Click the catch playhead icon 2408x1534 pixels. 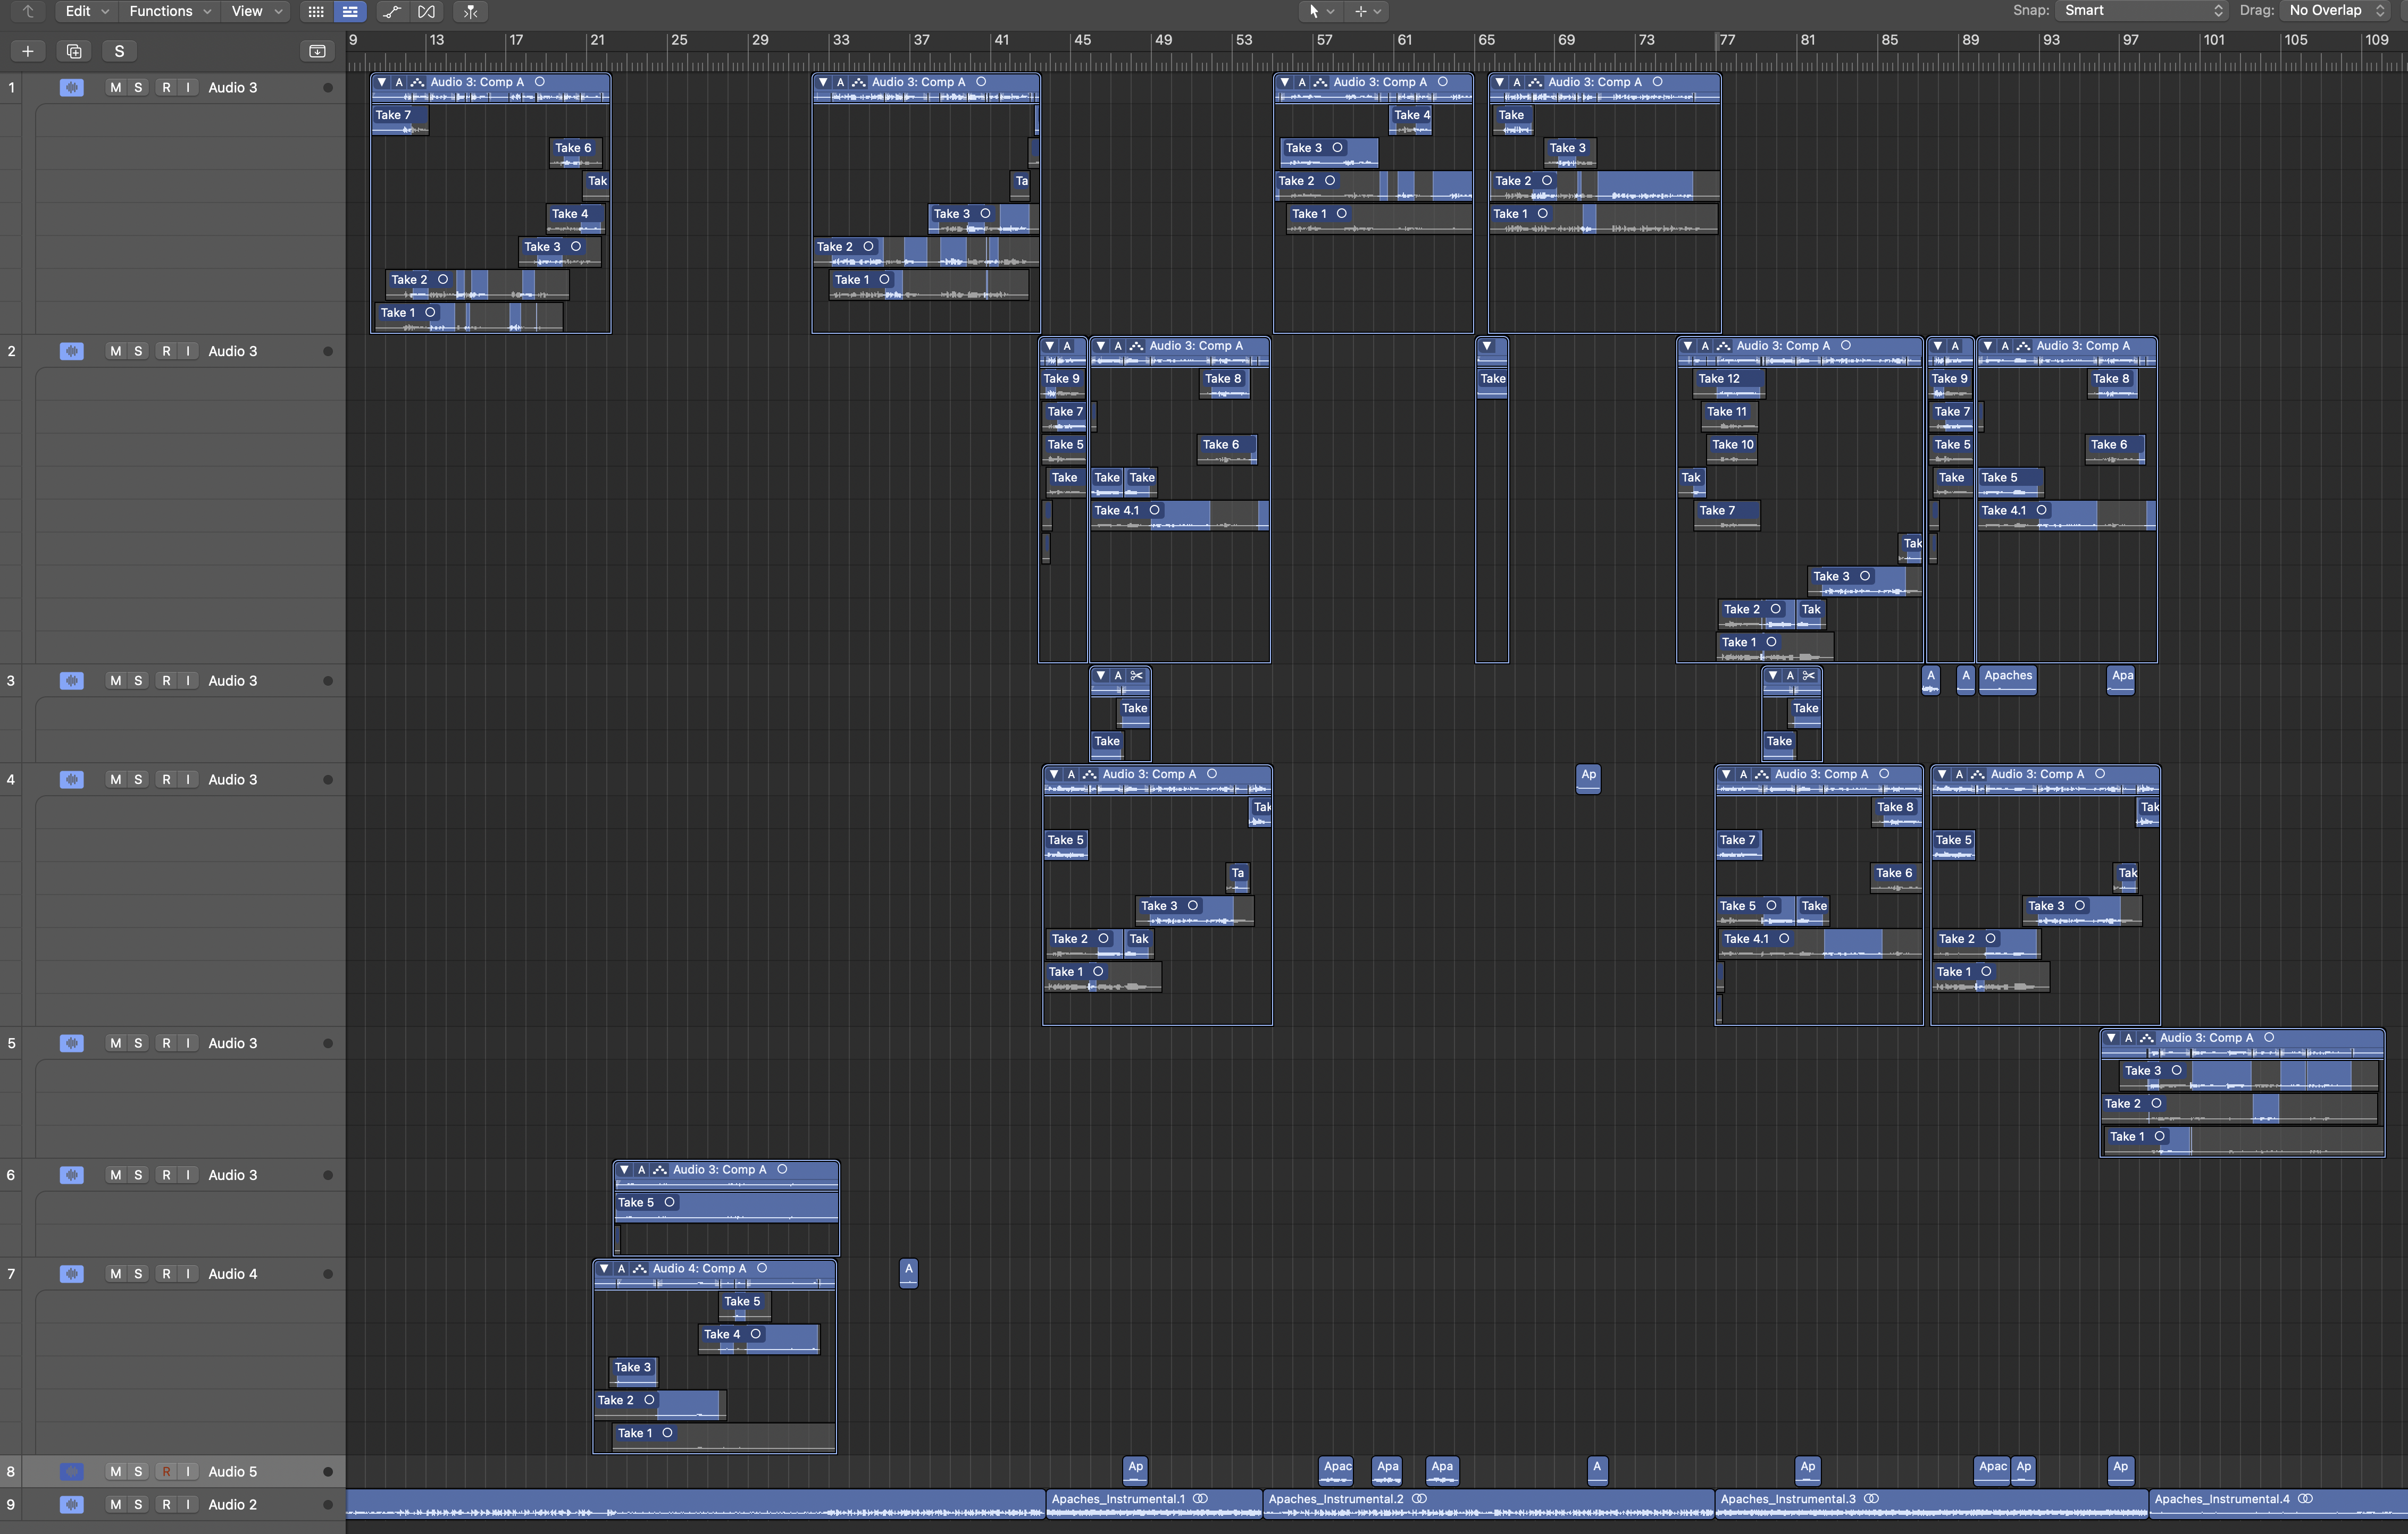coord(470,11)
